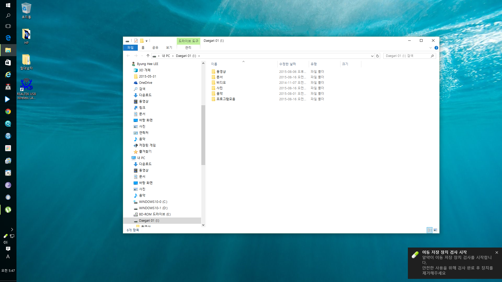Open Windows Store taskbar icon
Image resolution: width=502 pixels, height=282 pixels.
(x=8, y=62)
